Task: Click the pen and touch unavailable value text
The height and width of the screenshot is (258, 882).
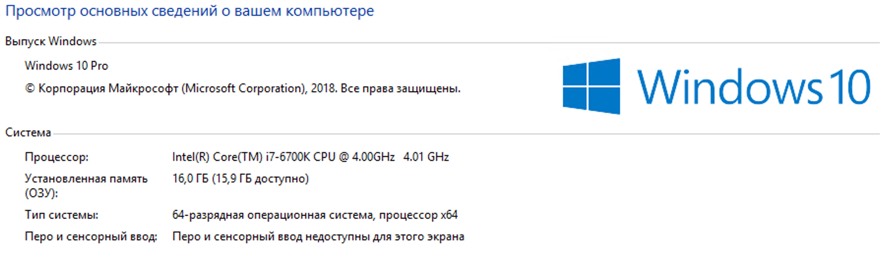Action: [318, 236]
